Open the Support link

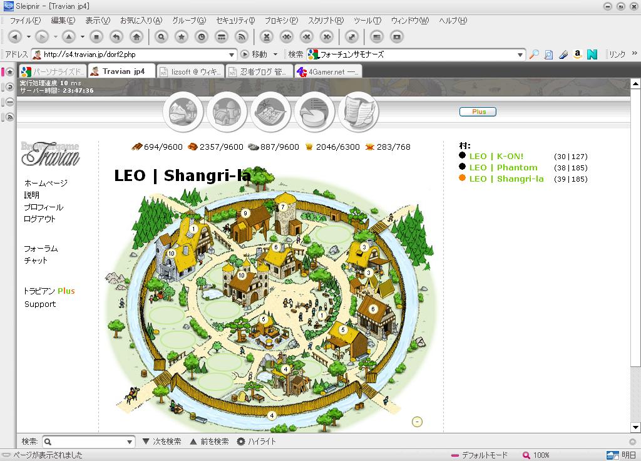[40, 304]
